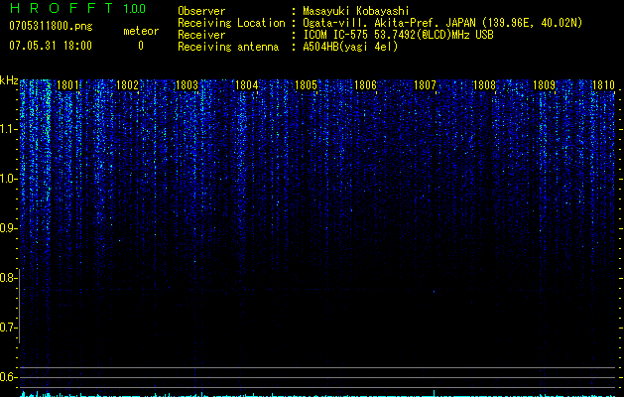Click the 1809 time marker
Screen dimensions: 624x397
click(544, 85)
